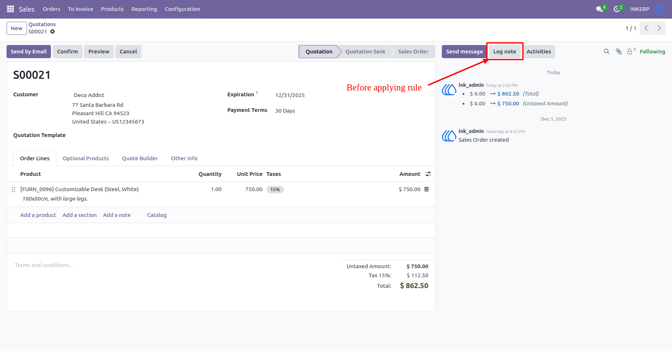Image resolution: width=672 pixels, height=351 pixels.
Task: Click the Add a product link
Action: [x=38, y=215]
